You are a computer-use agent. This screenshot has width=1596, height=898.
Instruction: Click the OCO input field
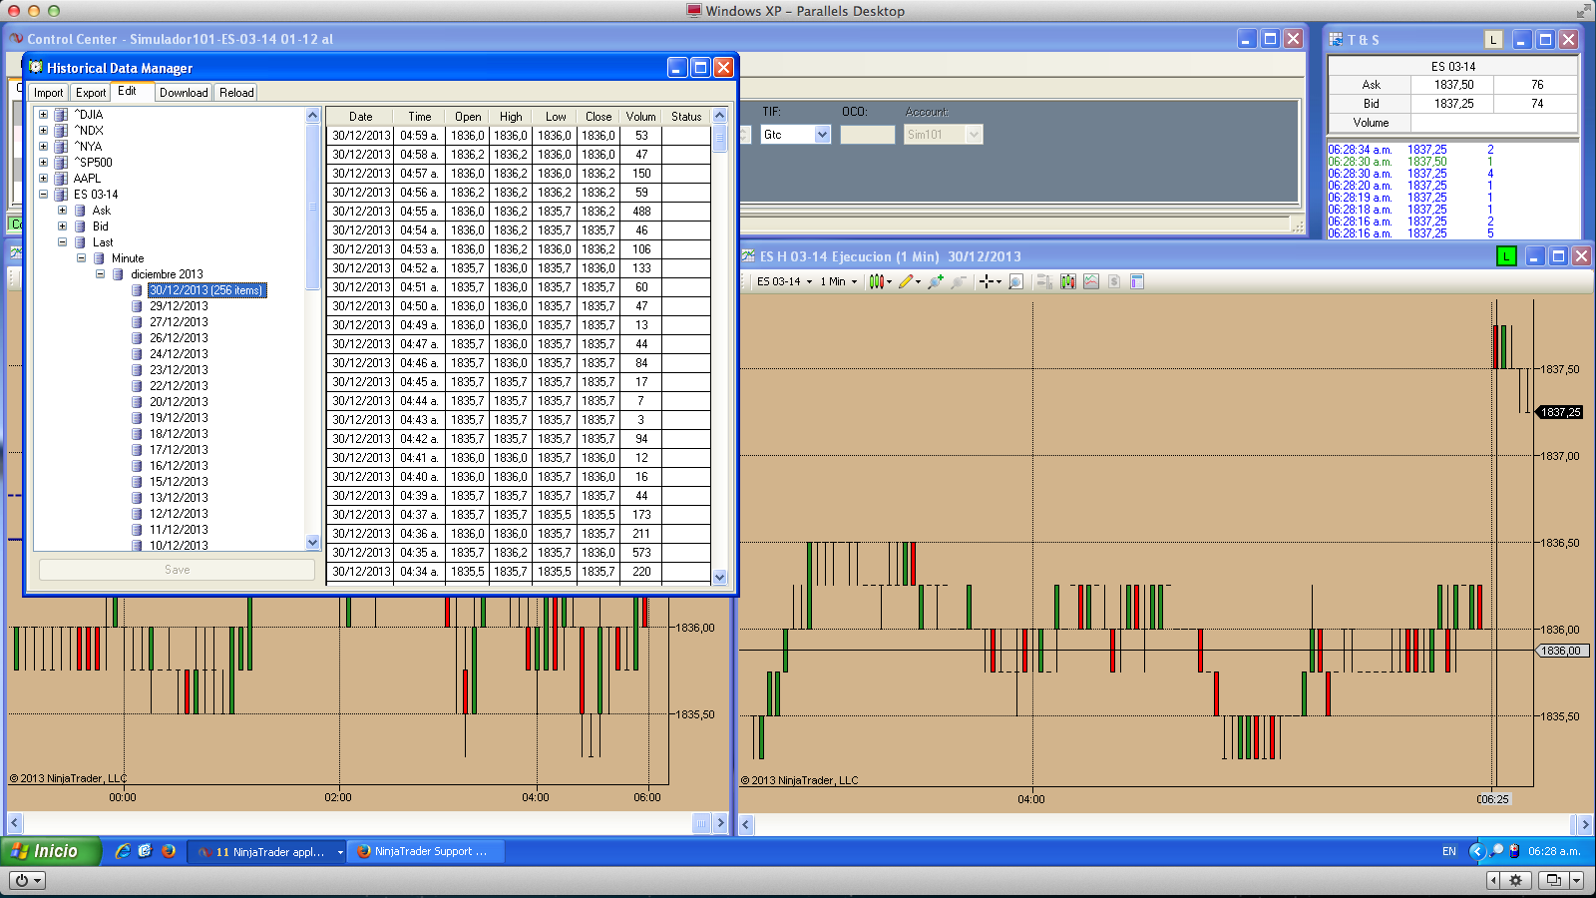pyautogui.click(x=868, y=135)
